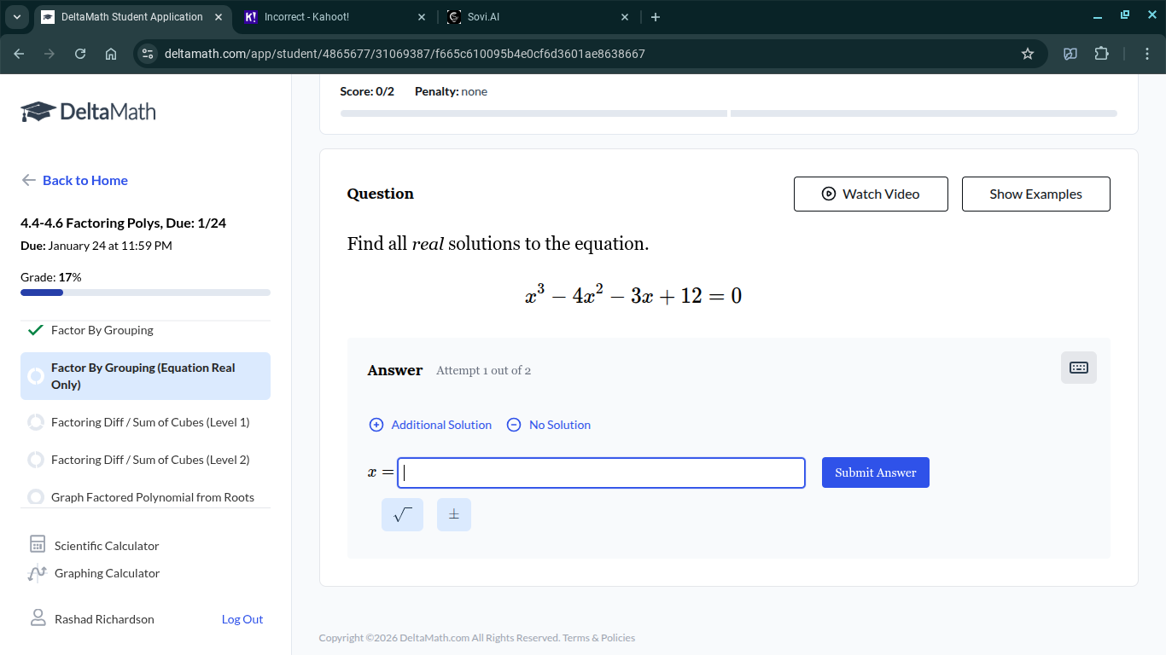Click the assignment title 4.4-4.6 Factoring Polys
The image size is (1166, 655).
click(x=123, y=223)
